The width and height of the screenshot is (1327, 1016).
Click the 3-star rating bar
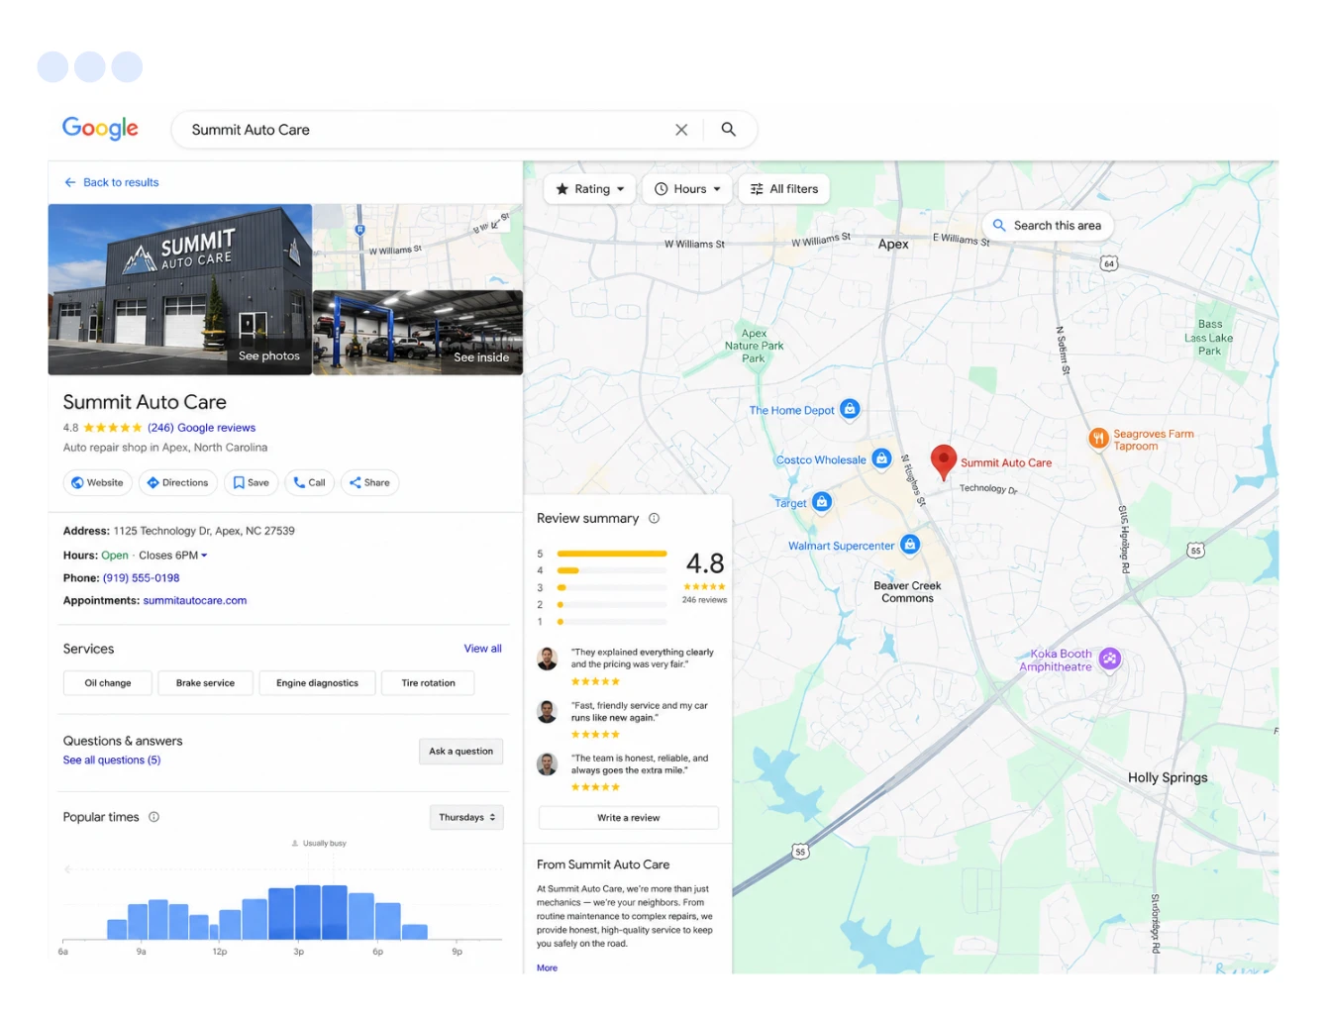(x=612, y=588)
